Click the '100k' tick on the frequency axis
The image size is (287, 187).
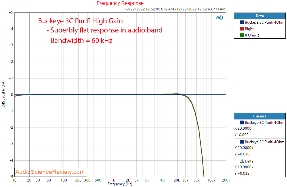[x=211, y=180]
